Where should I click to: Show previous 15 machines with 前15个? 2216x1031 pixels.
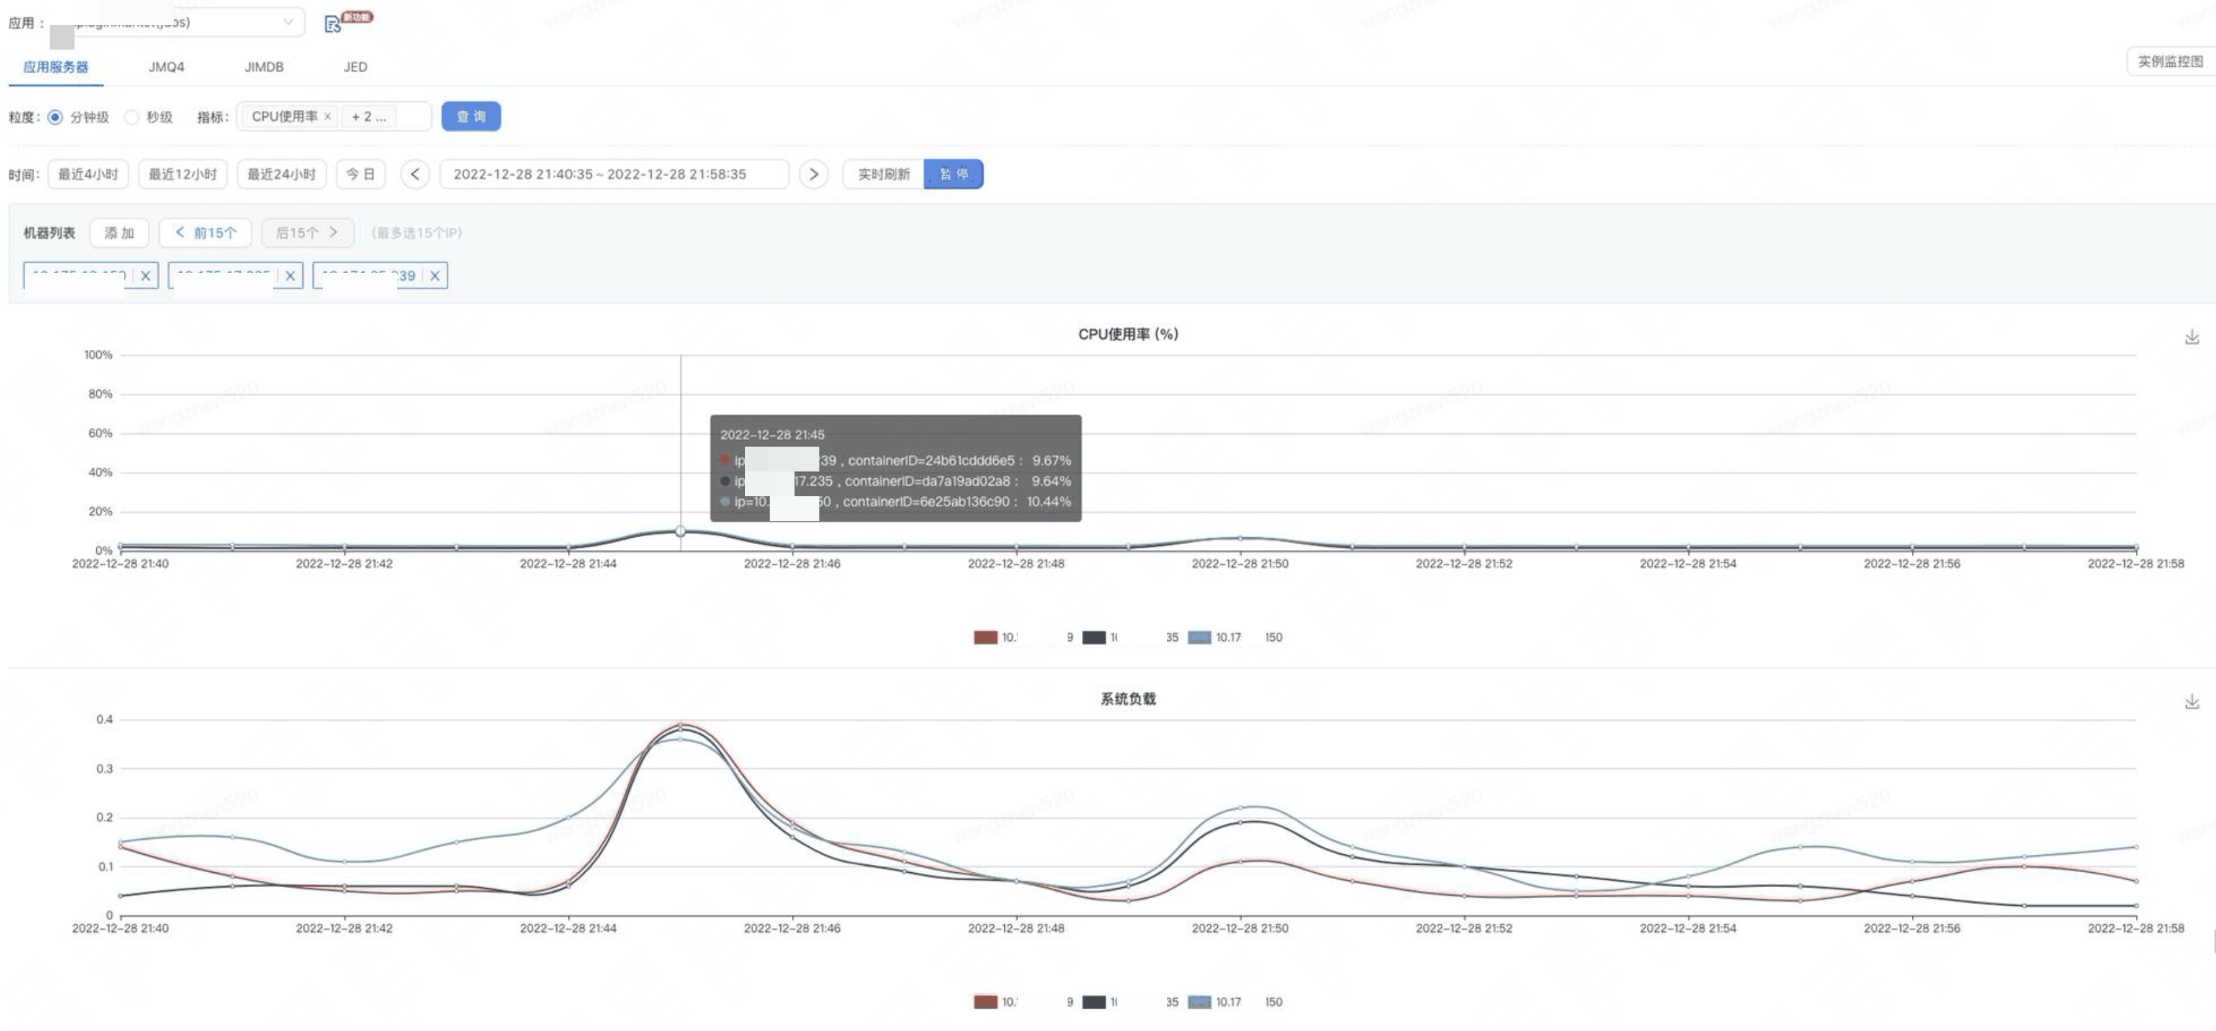[x=205, y=233]
